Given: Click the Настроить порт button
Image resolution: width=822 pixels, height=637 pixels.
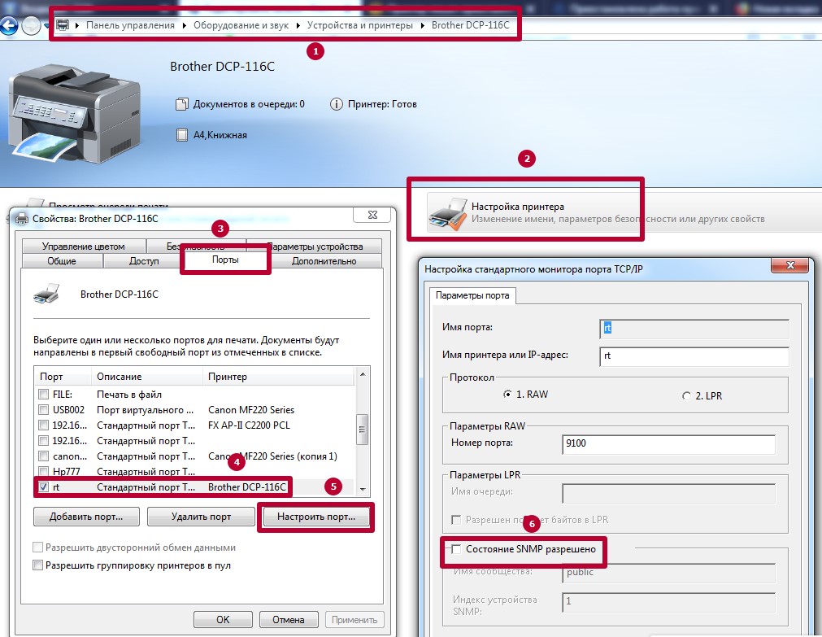Looking at the screenshot, I should click(x=315, y=517).
